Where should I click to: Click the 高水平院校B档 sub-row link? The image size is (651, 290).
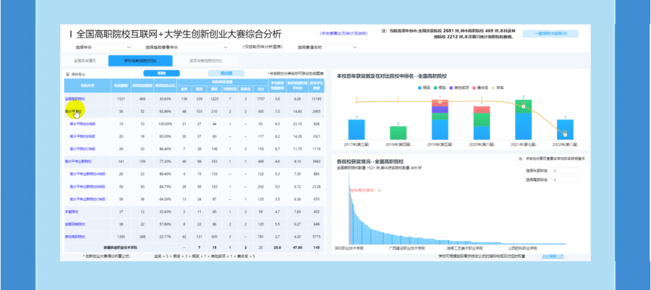click(x=82, y=136)
